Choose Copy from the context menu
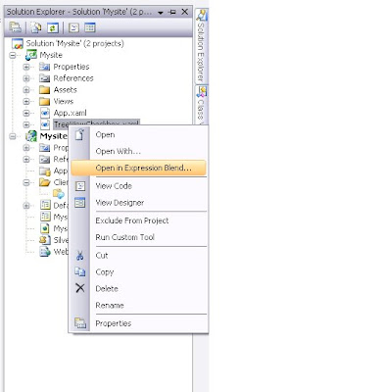The height and width of the screenshot is (392, 384). pyautogui.click(x=139, y=271)
